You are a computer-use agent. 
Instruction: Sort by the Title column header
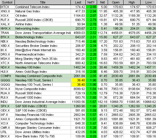43,2
